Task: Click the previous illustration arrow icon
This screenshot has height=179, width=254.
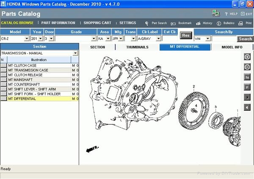Action: click(247, 107)
